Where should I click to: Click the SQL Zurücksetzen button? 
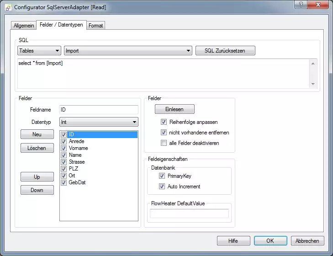(x=225, y=51)
